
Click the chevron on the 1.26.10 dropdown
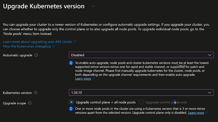pyautogui.click(x=210, y=92)
